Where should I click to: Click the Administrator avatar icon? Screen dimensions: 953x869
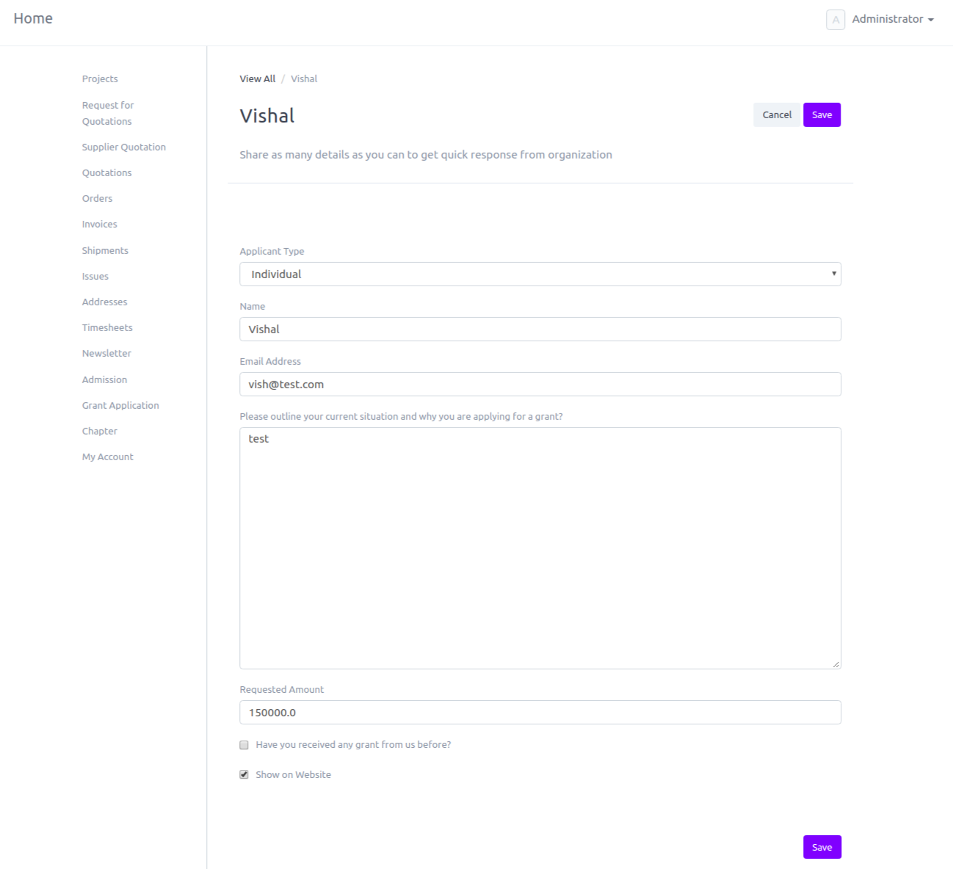point(836,20)
